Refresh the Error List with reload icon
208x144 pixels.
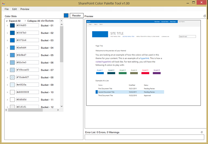click(x=202, y=132)
